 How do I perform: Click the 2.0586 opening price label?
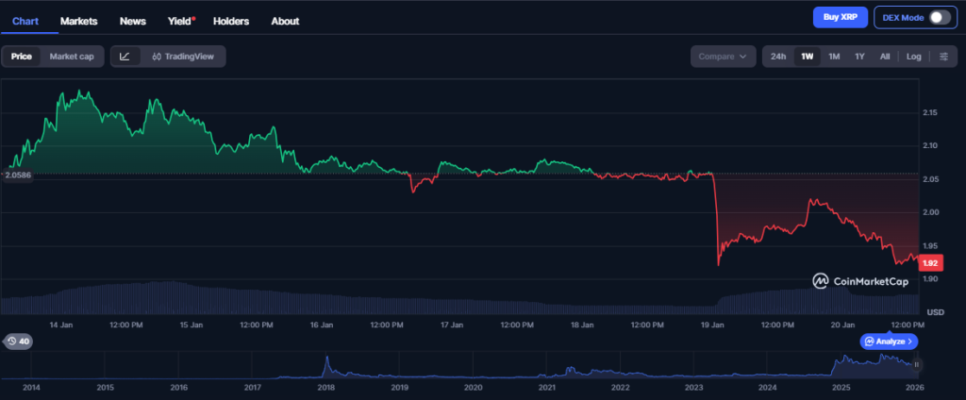tap(18, 175)
